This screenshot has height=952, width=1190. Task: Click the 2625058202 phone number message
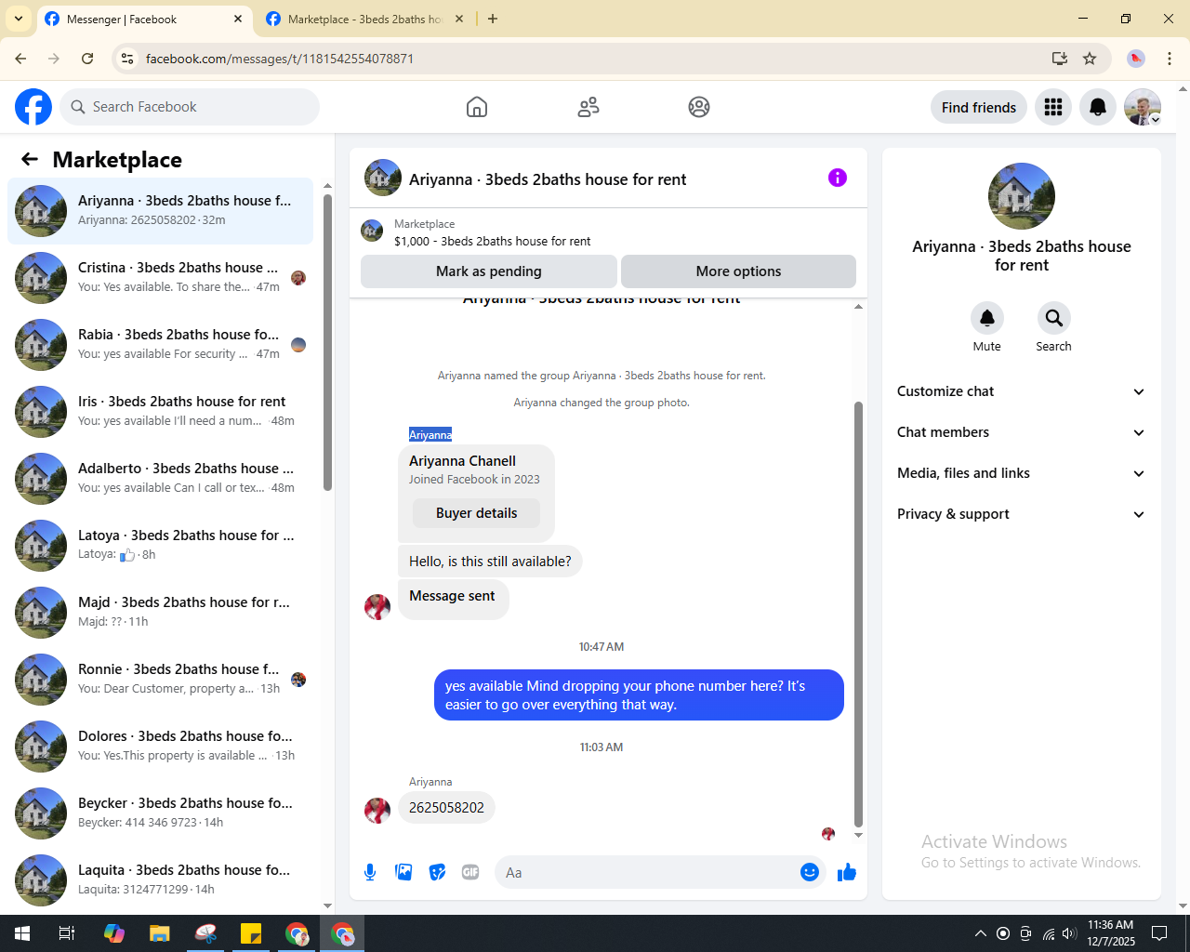click(x=446, y=808)
